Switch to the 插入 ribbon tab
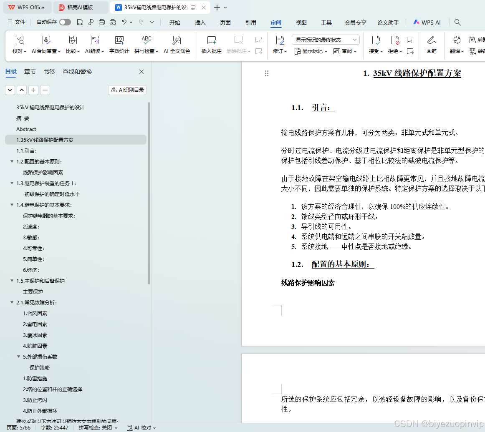 pyautogui.click(x=200, y=22)
